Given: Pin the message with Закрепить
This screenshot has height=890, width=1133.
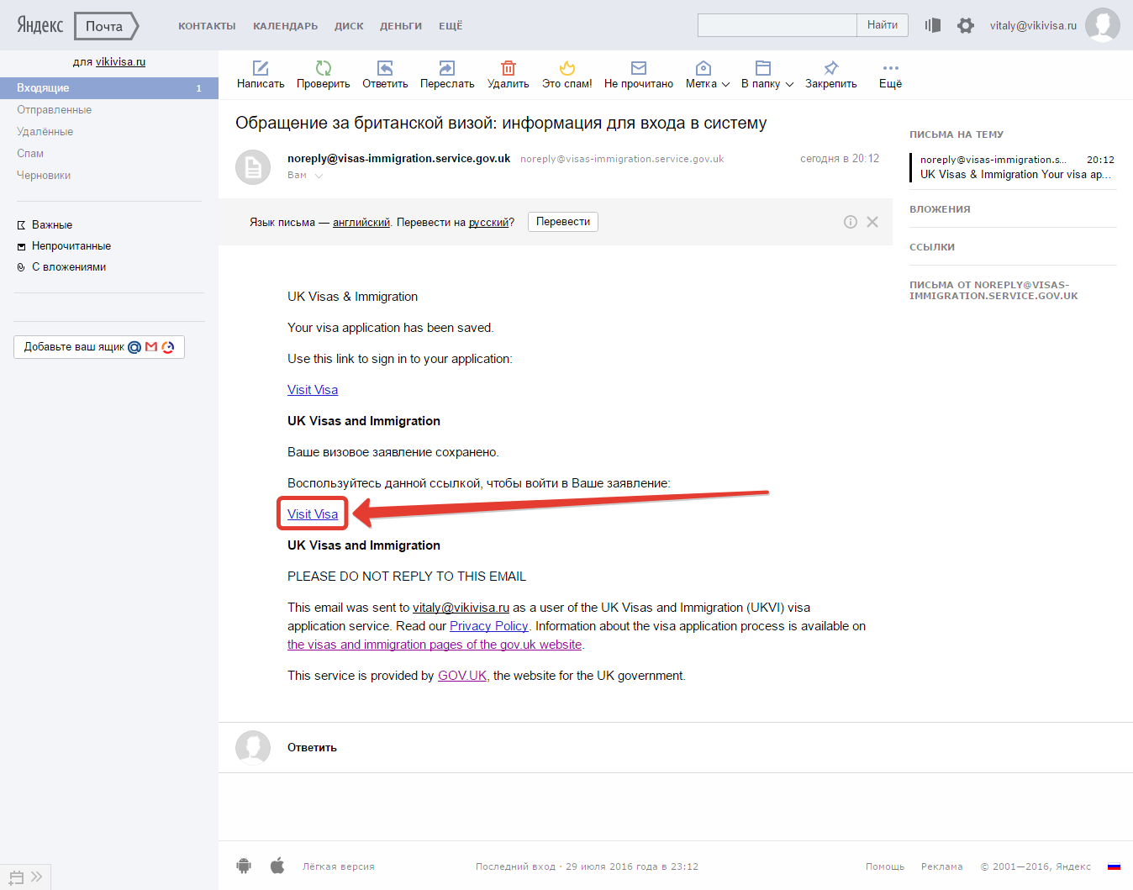Looking at the screenshot, I should coord(831,75).
